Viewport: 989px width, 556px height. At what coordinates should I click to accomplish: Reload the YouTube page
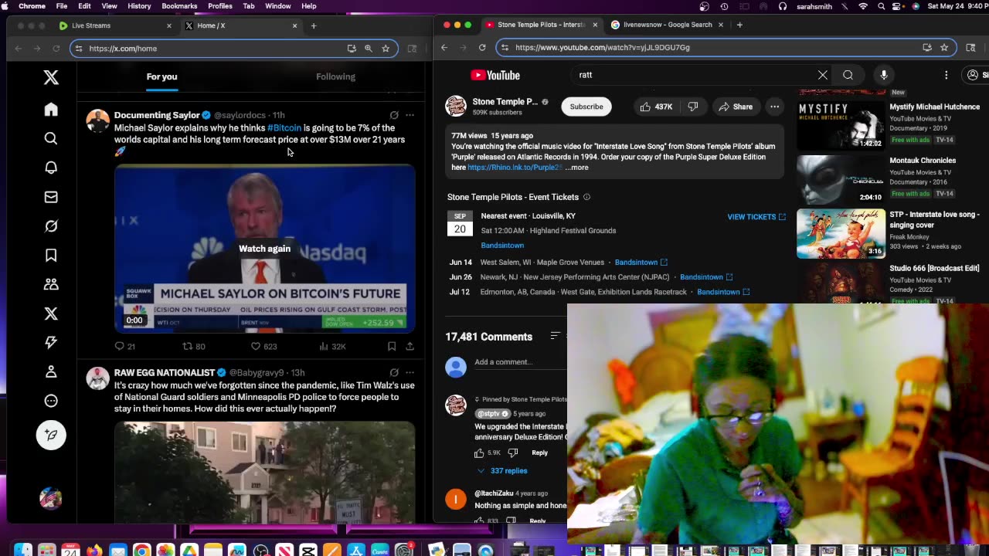482,47
